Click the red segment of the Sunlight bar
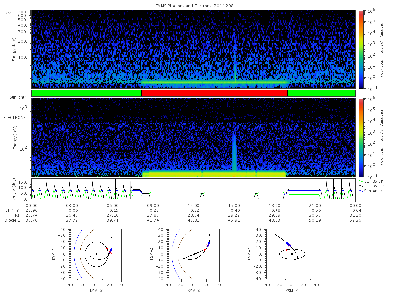The width and height of the screenshot is (395, 296). [x=214, y=93]
